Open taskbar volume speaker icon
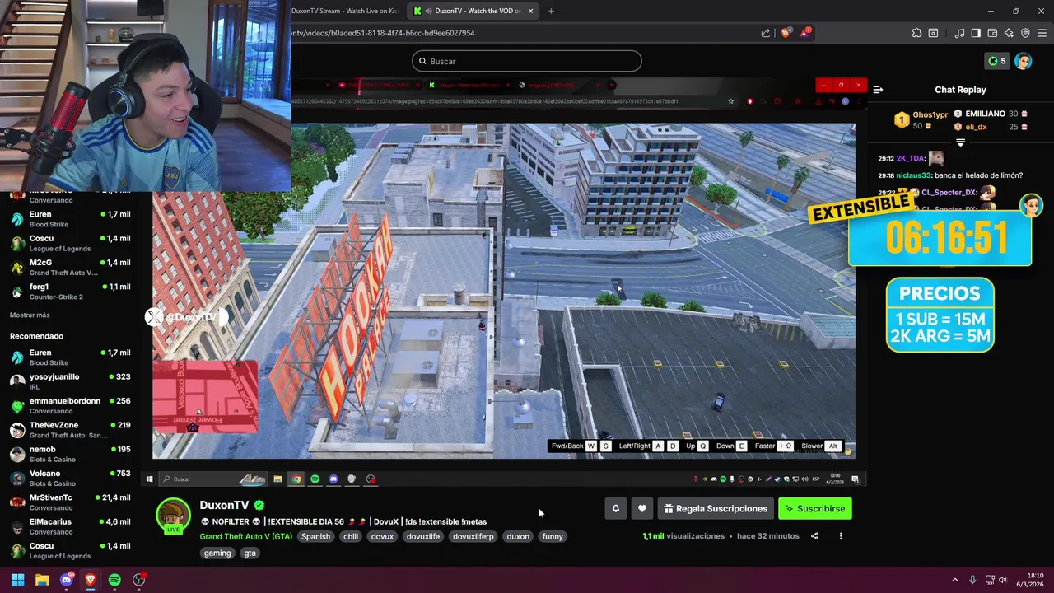Image resolution: width=1054 pixels, height=593 pixels. pos(1002,580)
